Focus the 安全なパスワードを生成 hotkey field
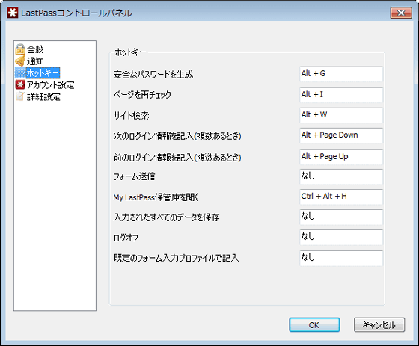419x346 pixels. click(x=341, y=74)
